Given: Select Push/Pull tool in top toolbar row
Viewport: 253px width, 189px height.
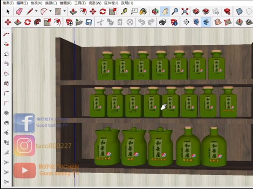Looking at the screenshot, I should coord(73,12).
